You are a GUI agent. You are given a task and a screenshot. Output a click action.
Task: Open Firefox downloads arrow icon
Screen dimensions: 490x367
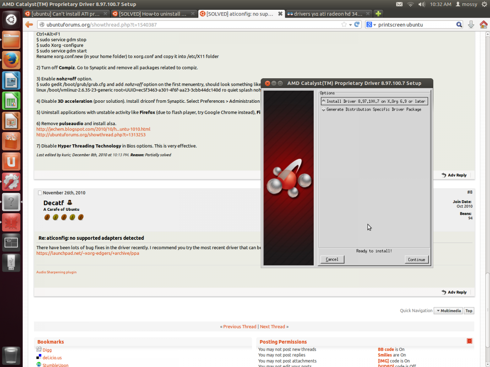click(x=471, y=24)
